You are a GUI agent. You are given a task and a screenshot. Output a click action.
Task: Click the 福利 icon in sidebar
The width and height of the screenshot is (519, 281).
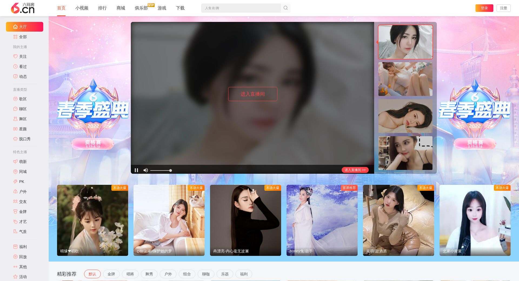click(15, 247)
